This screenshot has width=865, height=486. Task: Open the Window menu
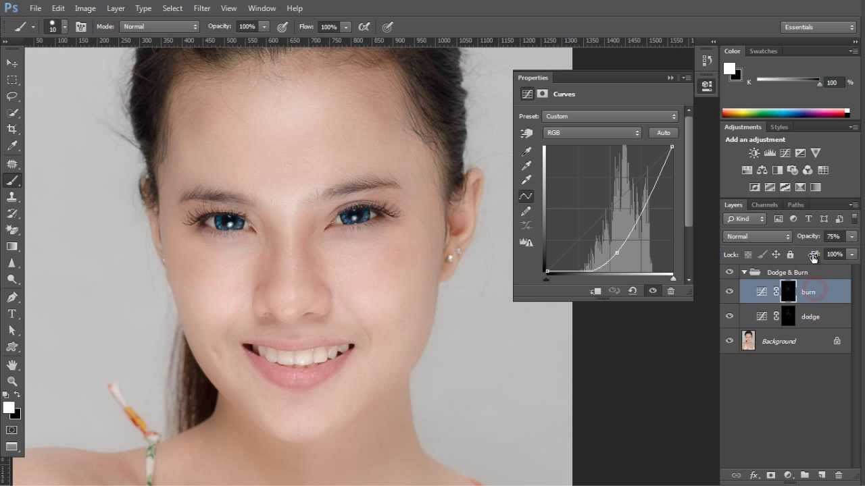click(x=262, y=8)
